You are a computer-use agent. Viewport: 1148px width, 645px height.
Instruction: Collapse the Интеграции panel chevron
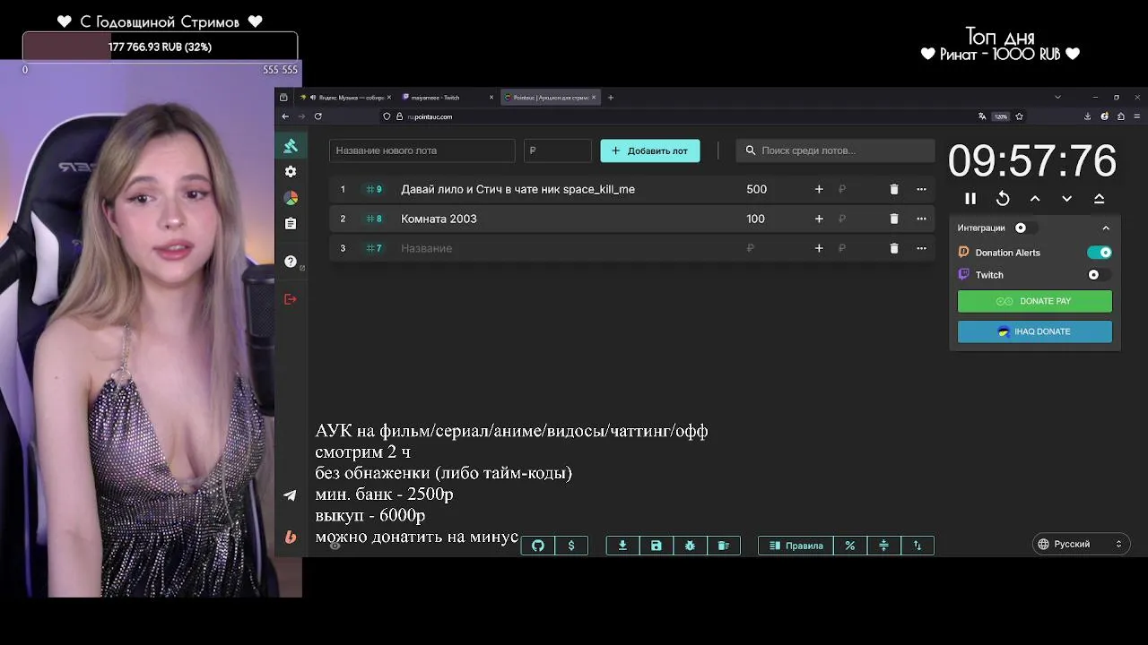point(1106,228)
